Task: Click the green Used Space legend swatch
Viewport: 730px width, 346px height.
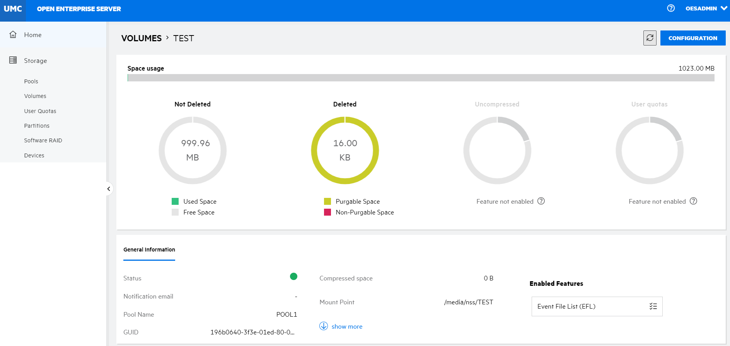Action: click(x=175, y=201)
